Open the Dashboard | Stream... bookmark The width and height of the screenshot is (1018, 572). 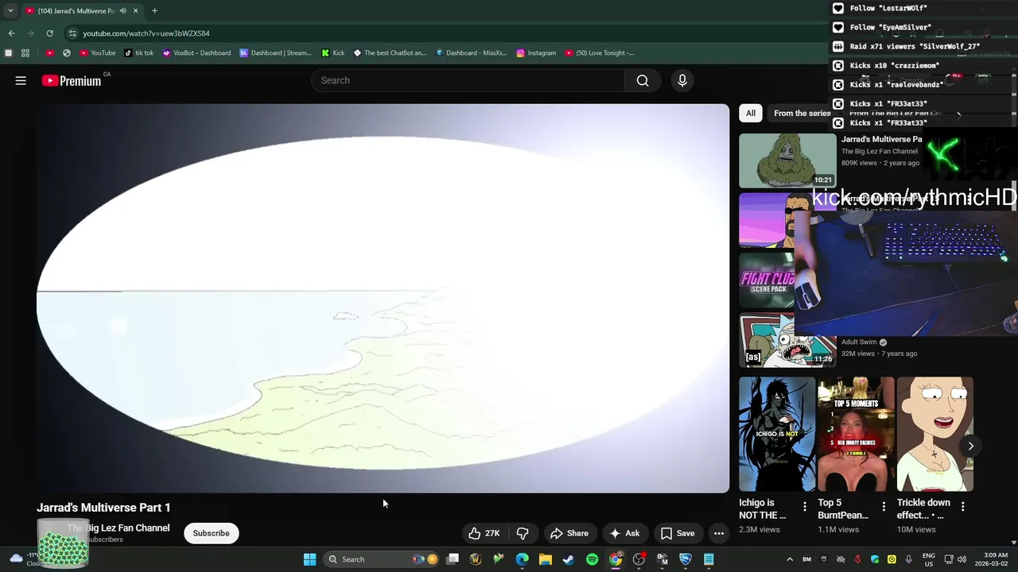[276, 53]
